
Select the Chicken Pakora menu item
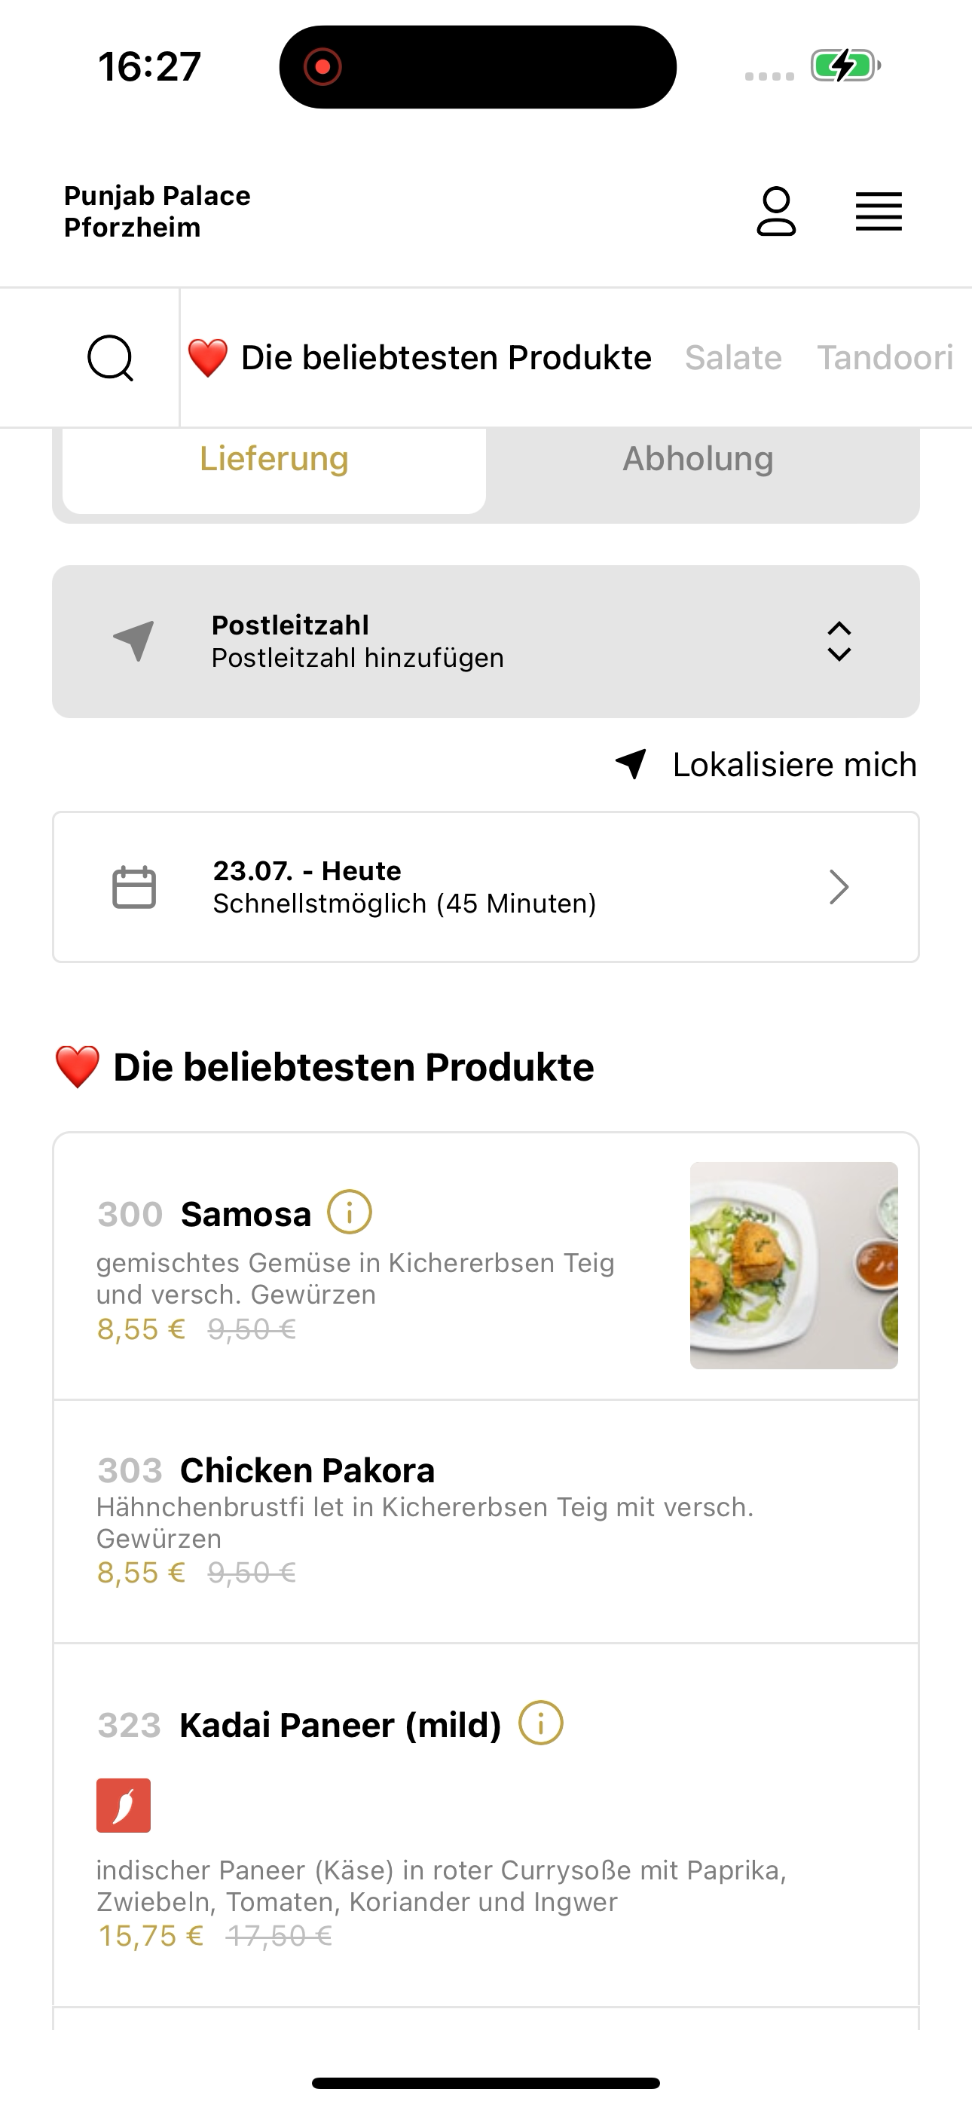(x=486, y=1521)
